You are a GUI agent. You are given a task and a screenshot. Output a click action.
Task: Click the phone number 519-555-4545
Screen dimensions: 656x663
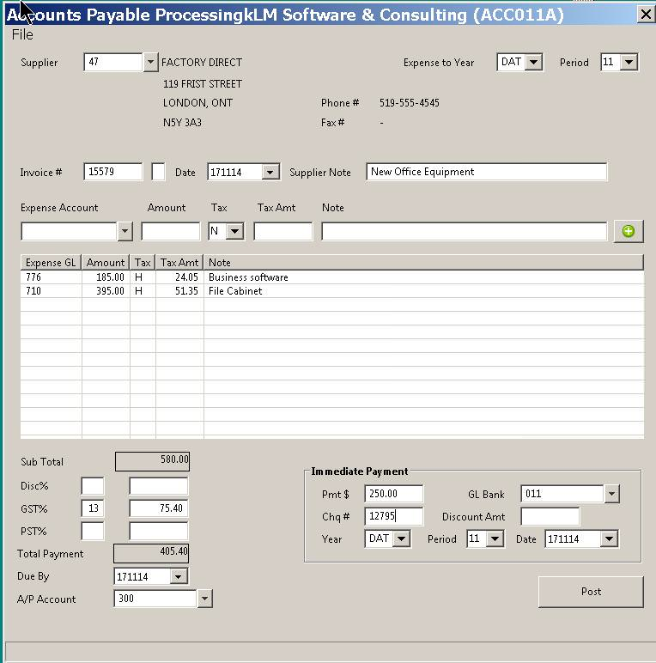click(410, 103)
